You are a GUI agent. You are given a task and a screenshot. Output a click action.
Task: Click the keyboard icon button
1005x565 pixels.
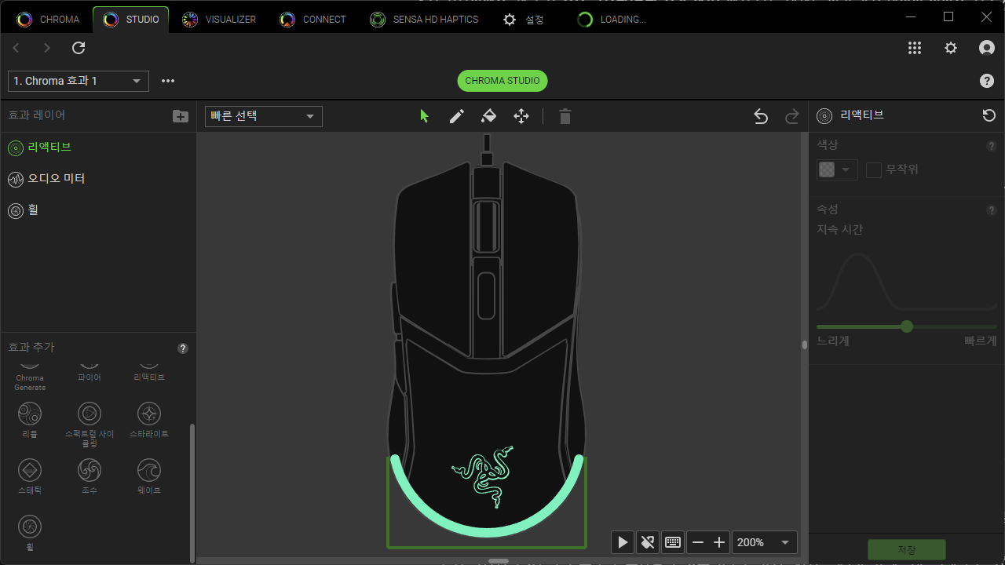point(672,542)
